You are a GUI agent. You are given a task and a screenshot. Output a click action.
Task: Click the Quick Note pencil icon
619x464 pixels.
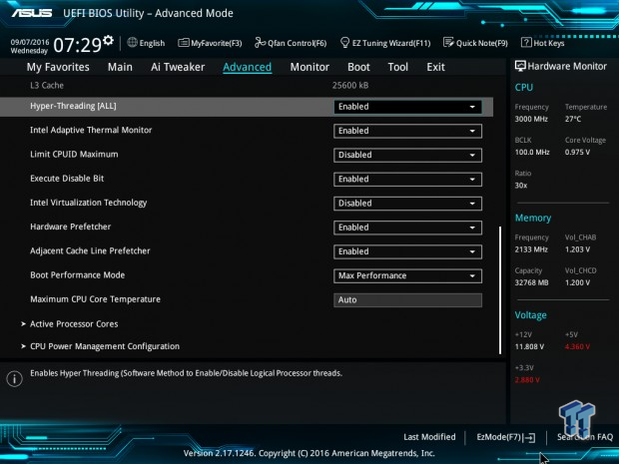448,42
